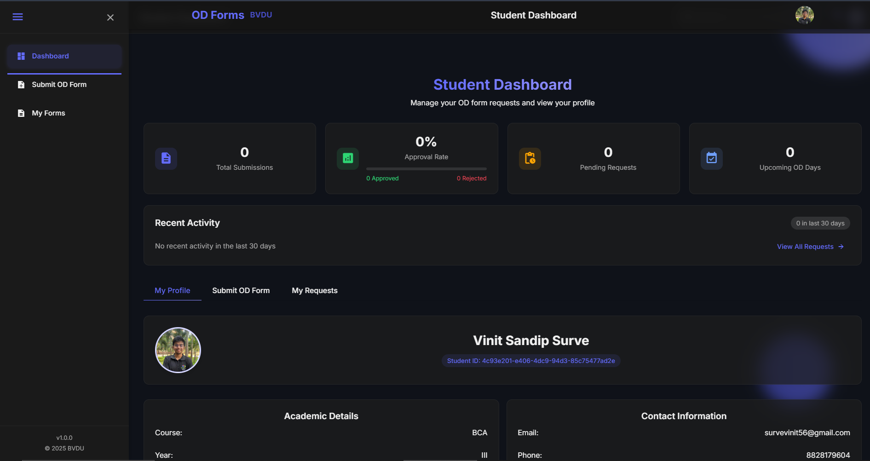The height and width of the screenshot is (461, 870).
Task: Switch to the Submit OD Form tab
Action: point(241,291)
